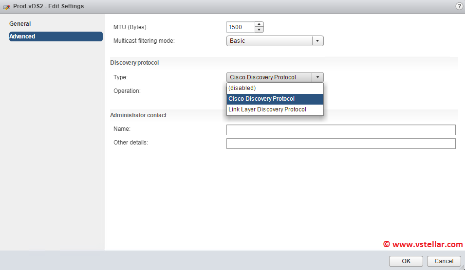Focus the administrator contact Name field
465x270 pixels.
pos(341,130)
